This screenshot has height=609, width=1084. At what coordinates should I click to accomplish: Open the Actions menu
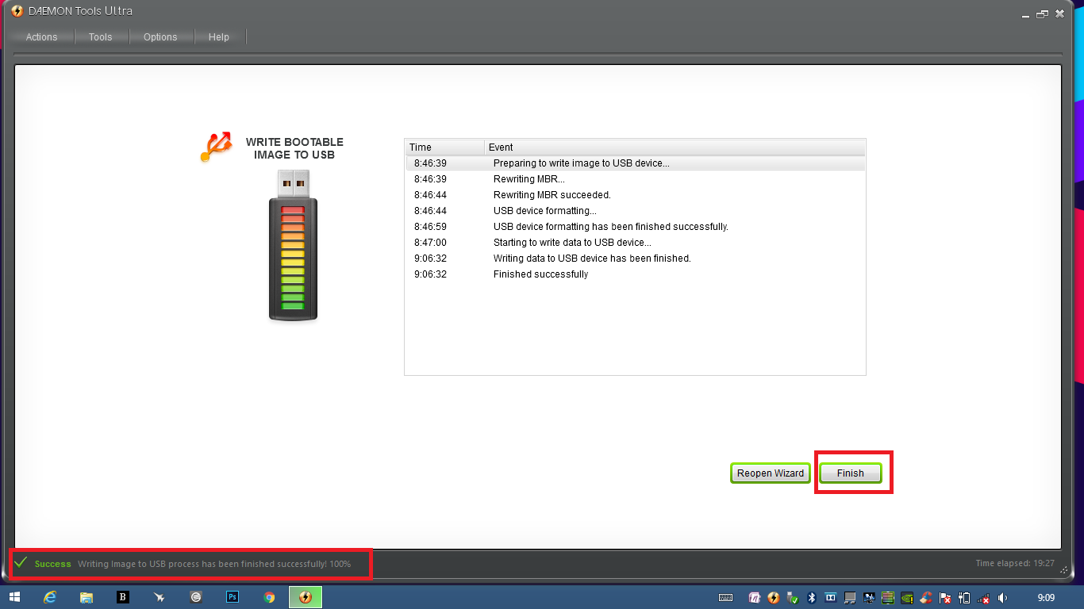[x=41, y=37]
